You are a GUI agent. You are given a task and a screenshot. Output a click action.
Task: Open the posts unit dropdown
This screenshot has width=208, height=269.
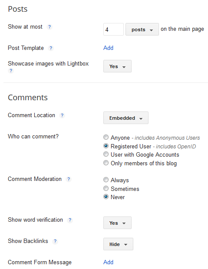coord(142,30)
